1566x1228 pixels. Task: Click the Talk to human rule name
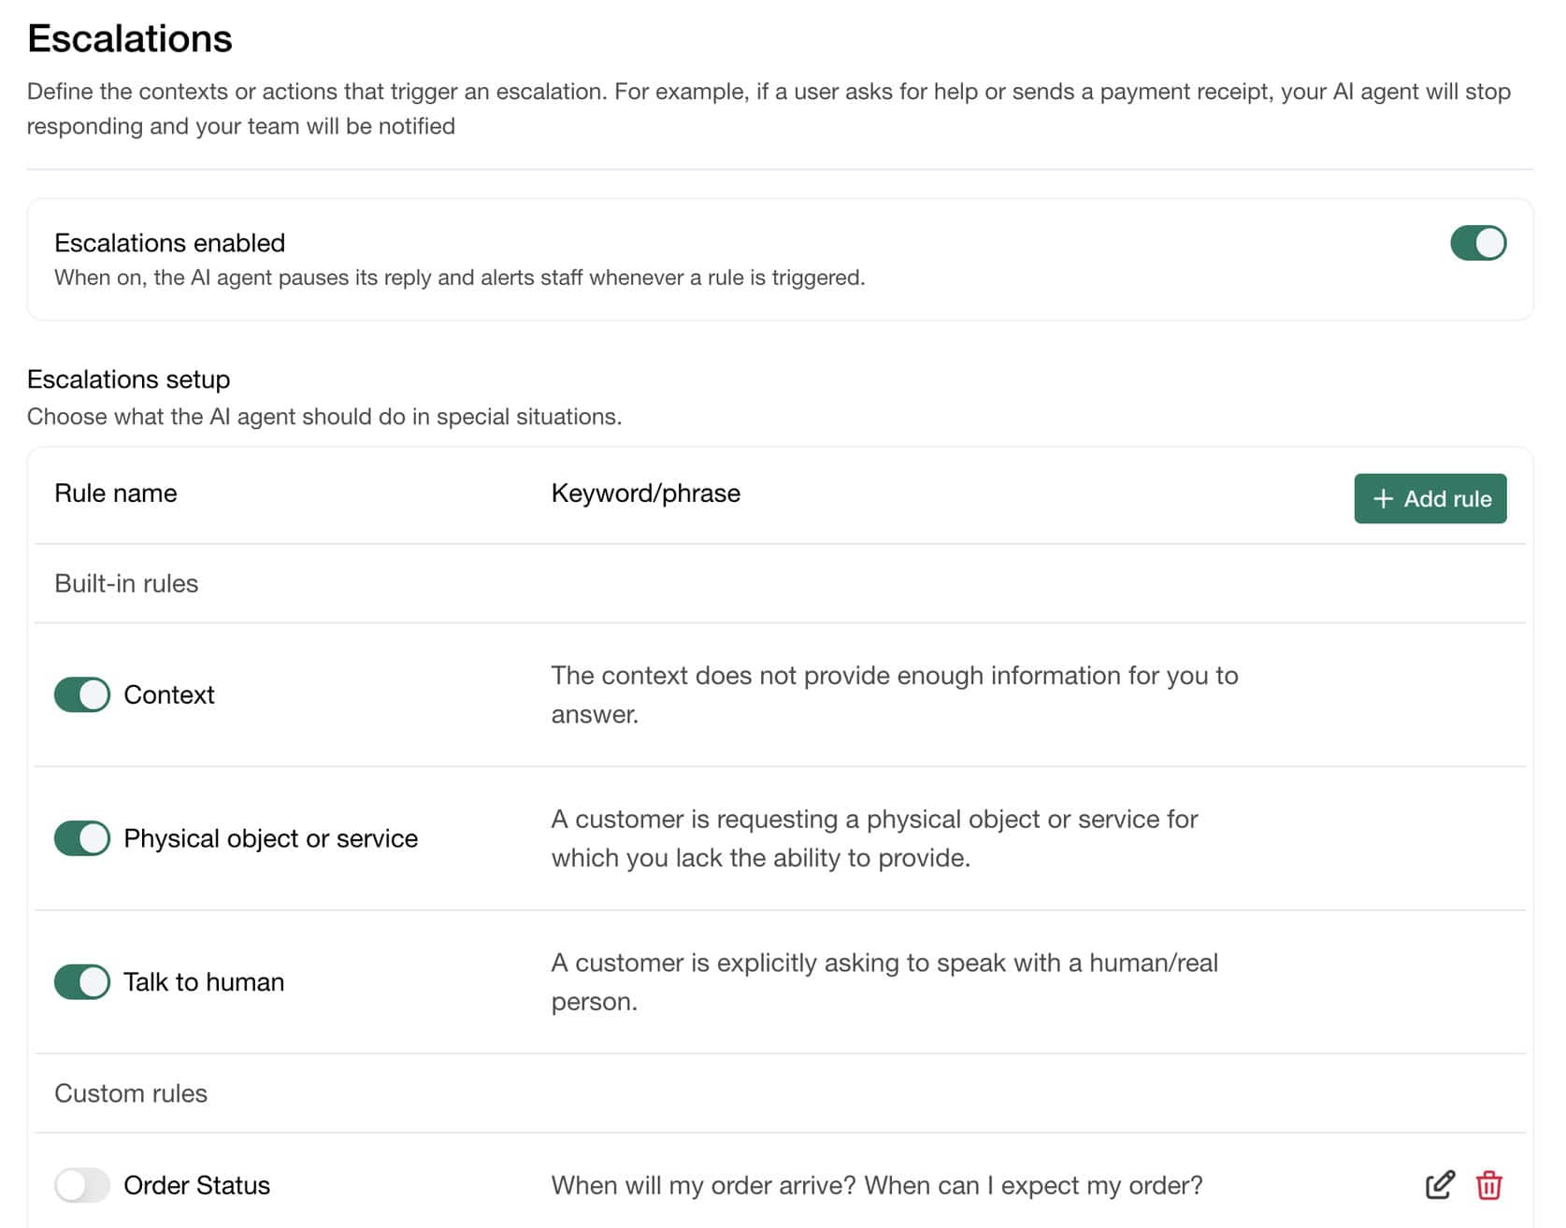(204, 981)
